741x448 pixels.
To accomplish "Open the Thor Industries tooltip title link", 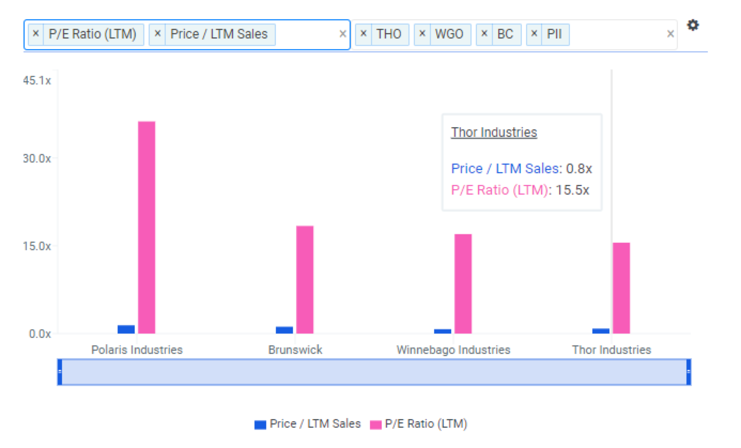I will 494,133.
